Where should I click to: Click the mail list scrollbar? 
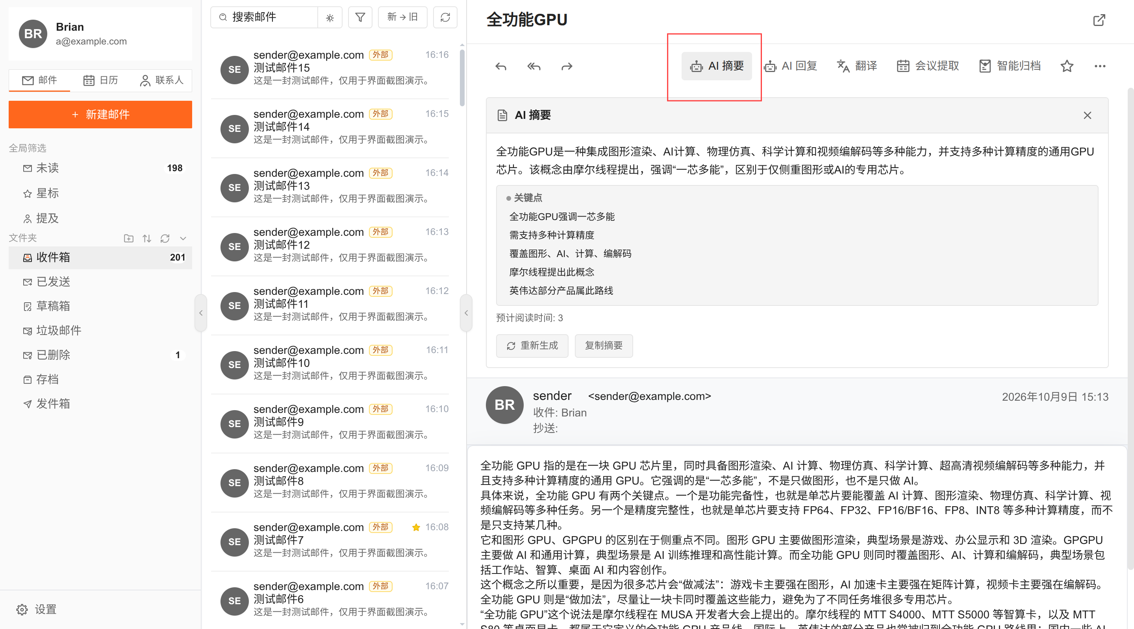point(462,77)
